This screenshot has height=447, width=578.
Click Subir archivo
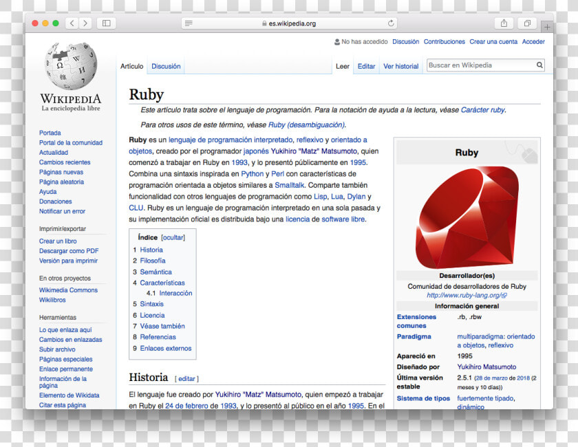57,349
